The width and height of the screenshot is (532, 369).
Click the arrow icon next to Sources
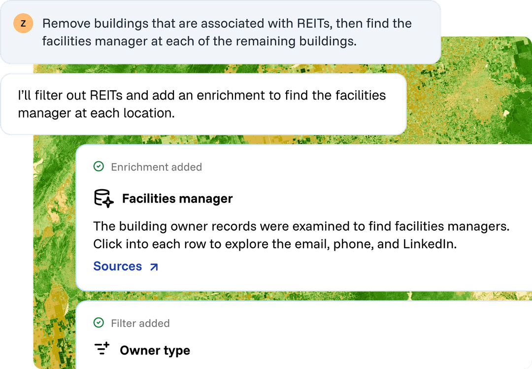pos(154,267)
